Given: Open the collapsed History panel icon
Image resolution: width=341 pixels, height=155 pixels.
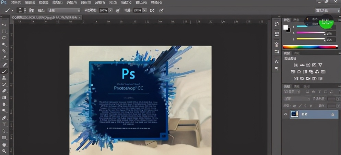Looking at the screenshot, I should point(277,23).
